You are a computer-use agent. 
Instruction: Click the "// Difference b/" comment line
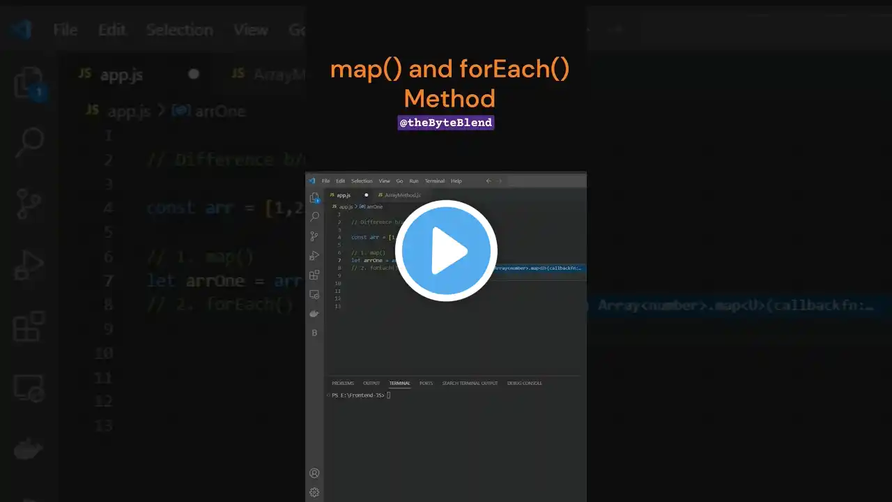click(x=376, y=222)
